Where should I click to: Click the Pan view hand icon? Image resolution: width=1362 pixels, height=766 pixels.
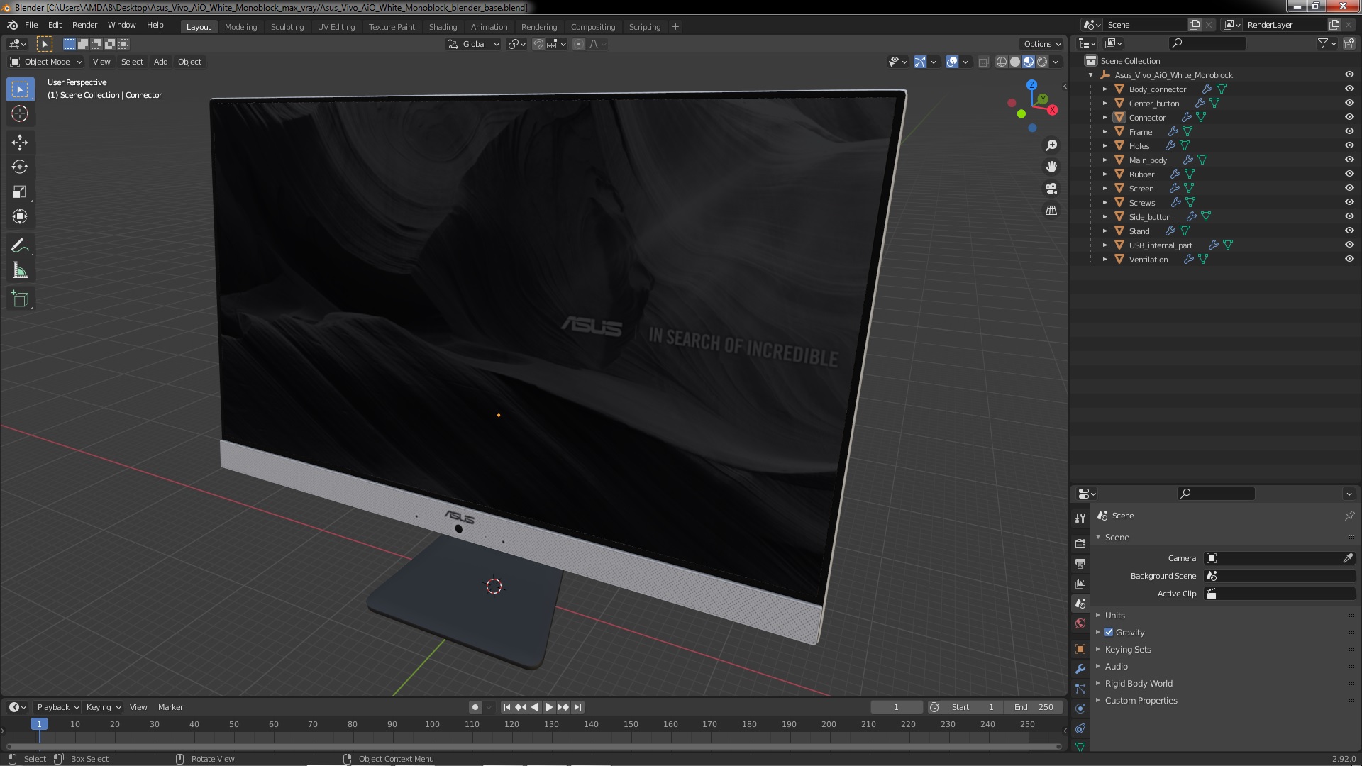[x=1051, y=167]
